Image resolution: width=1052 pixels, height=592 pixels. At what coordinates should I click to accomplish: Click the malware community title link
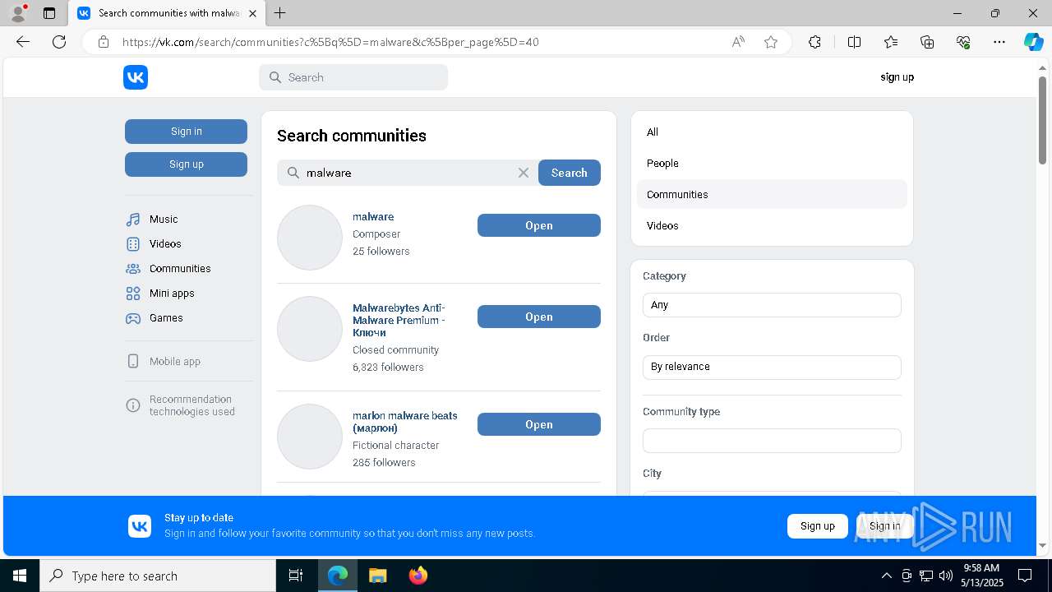pos(373,217)
